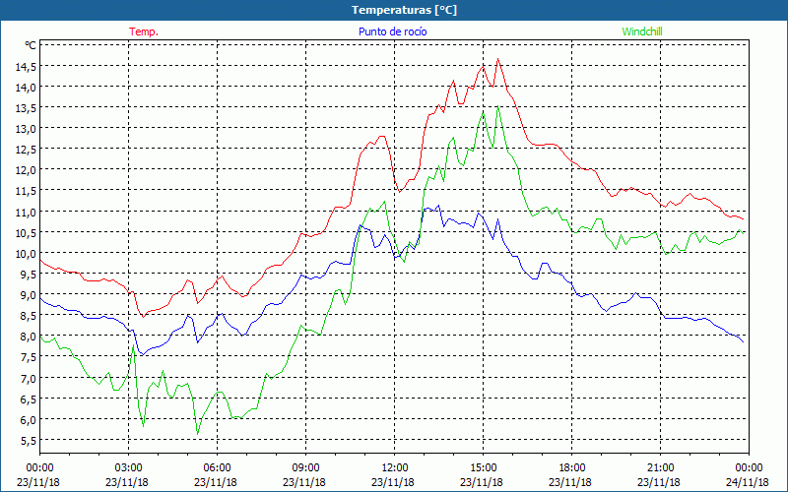Click the 9,5 y-axis value
This screenshot has height=492, width=788.
(30, 275)
